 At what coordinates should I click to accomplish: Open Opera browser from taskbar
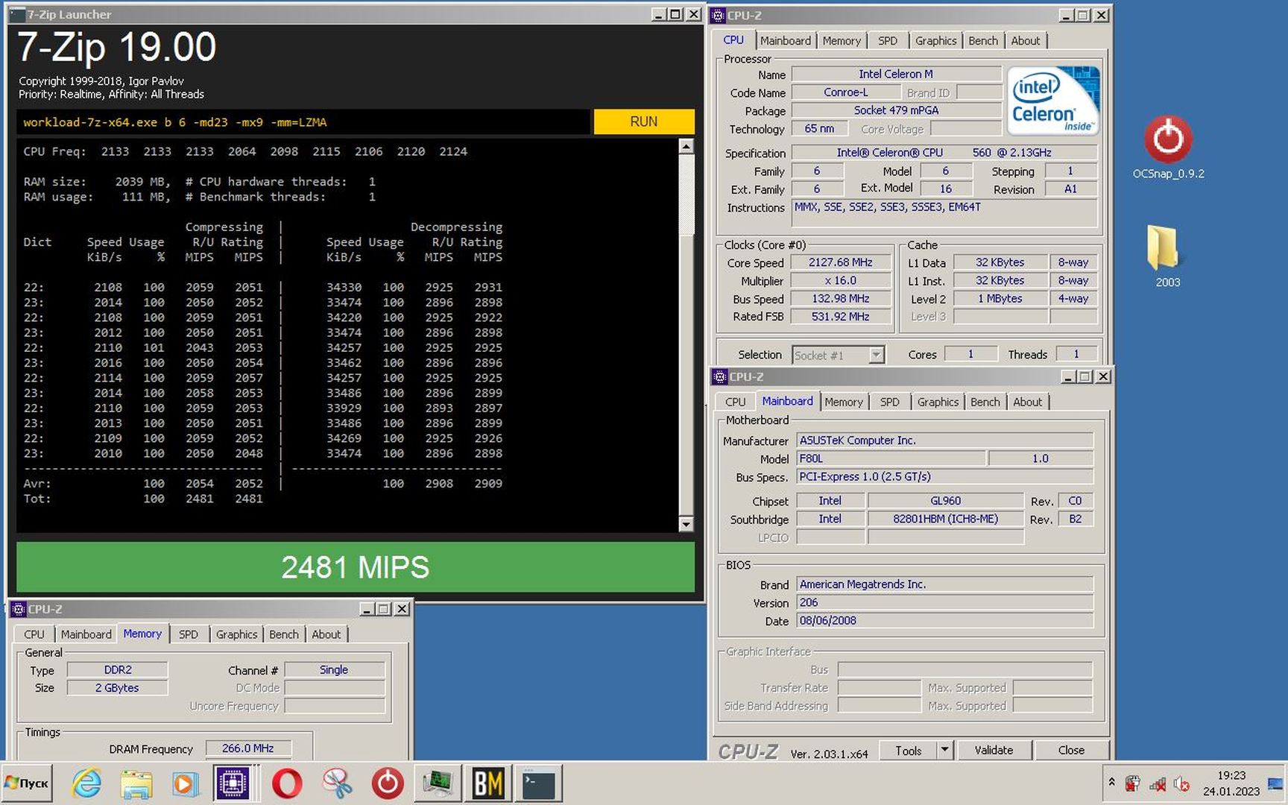287,783
